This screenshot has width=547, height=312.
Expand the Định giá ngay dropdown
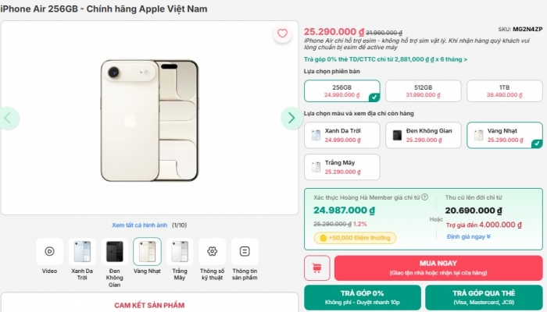469,236
